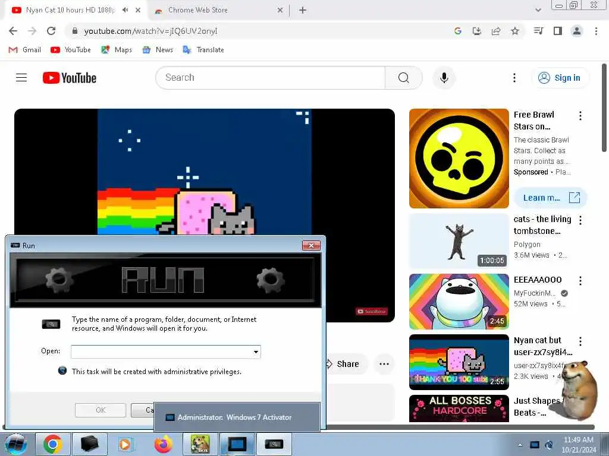Image resolution: width=609 pixels, height=456 pixels.
Task: Go forward using the browser forward arrow
Action: coord(32,31)
